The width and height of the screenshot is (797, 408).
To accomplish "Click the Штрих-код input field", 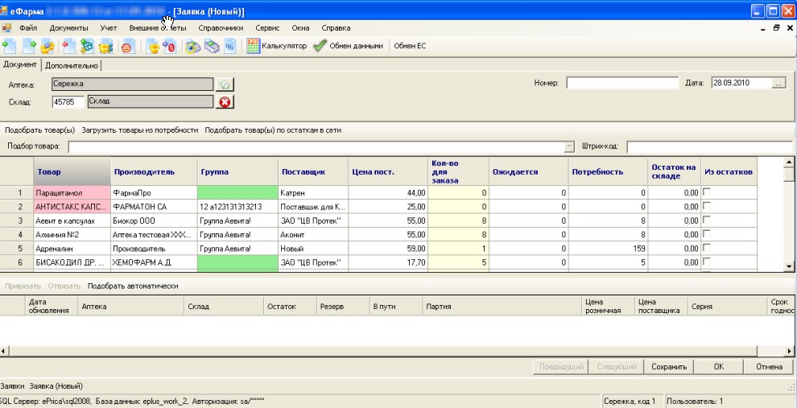I will tap(708, 146).
